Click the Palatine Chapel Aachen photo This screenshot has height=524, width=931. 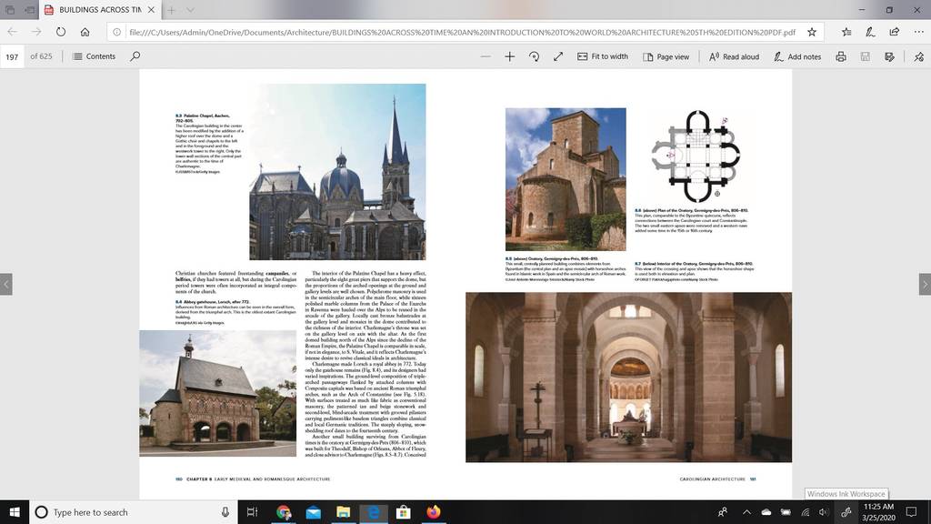337,172
